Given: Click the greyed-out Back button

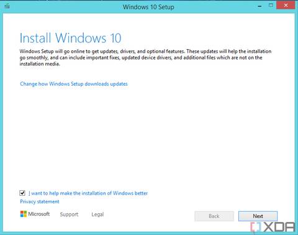Looking at the screenshot, I should (214, 216).
